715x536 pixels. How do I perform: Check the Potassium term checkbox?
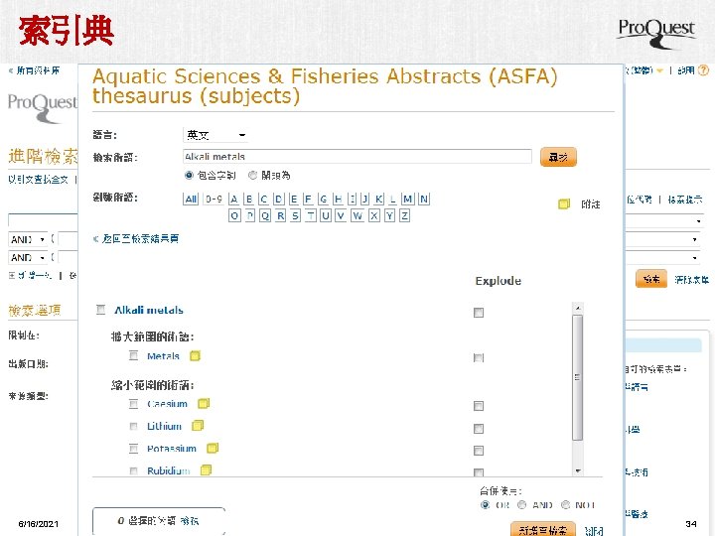click(133, 449)
